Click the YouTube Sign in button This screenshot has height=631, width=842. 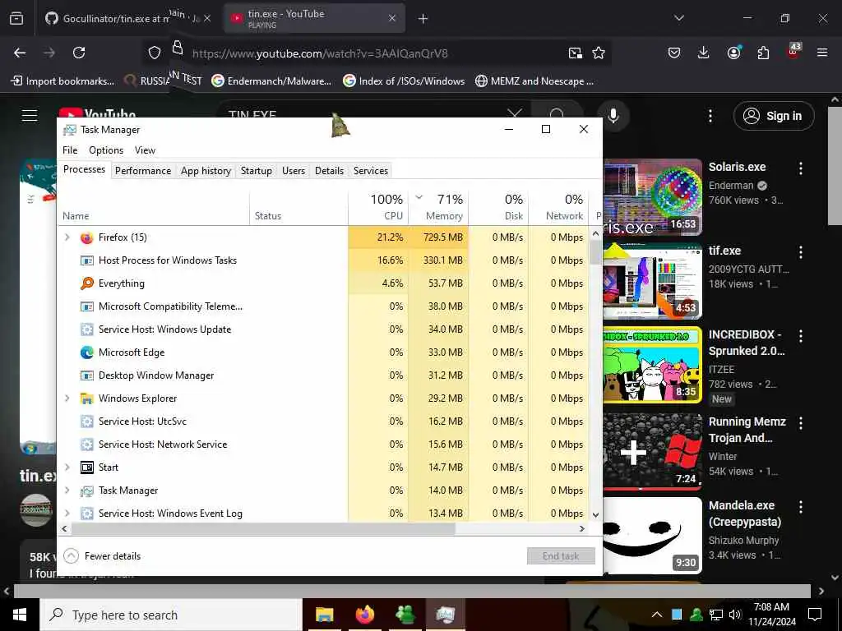click(774, 116)
